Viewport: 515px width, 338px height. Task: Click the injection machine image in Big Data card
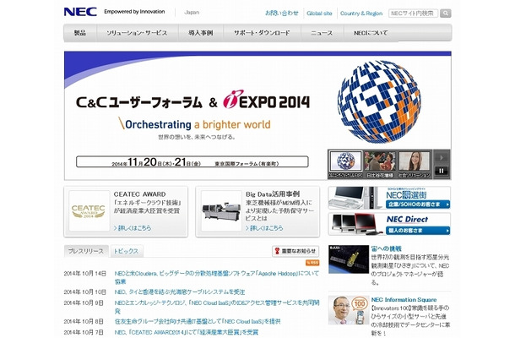point(221,210)
